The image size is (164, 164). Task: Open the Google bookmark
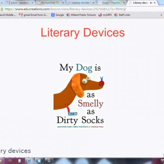click(x=57, y=15)
